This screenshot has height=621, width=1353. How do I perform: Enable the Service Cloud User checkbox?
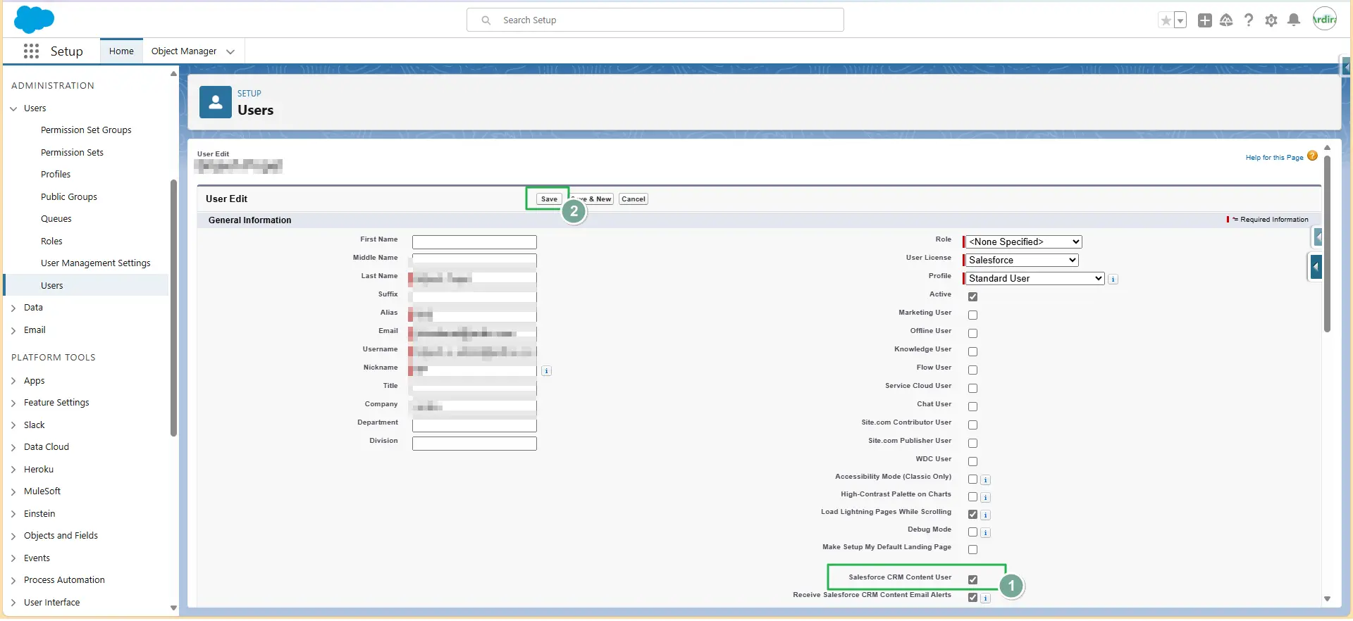(972, 389)
